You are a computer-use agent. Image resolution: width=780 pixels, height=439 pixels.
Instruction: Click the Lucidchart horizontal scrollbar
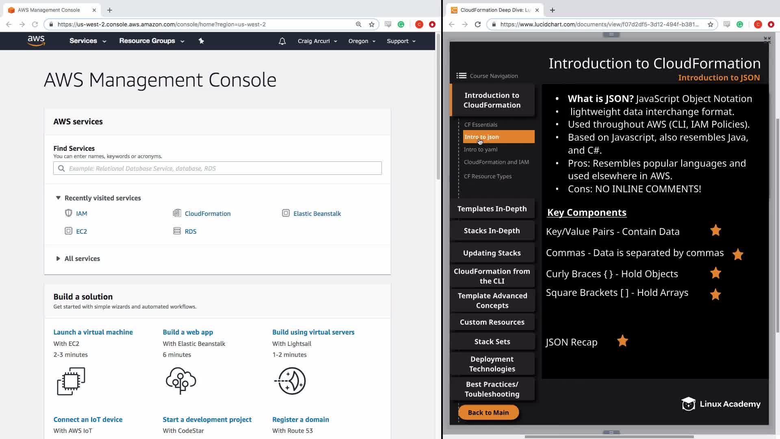[609, 437]
